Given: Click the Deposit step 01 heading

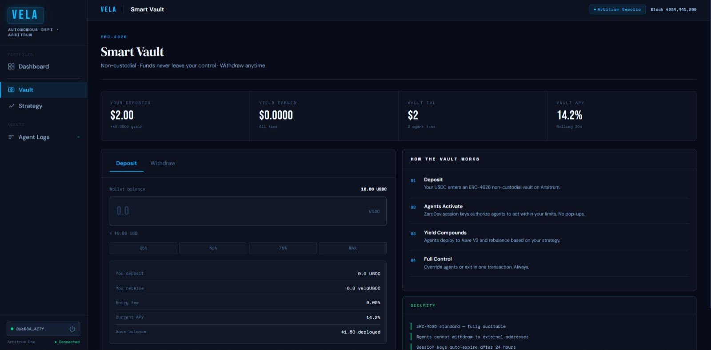Looking at the screenshot, I should click(433, 180).
